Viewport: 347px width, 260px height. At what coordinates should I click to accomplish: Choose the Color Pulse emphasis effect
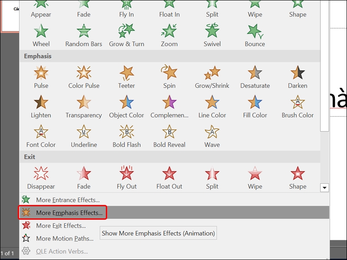[x=84, y=77]
